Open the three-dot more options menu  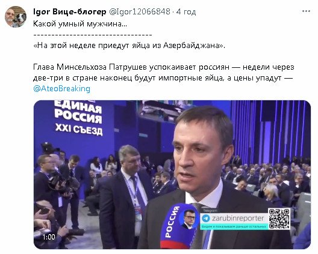click(x=306, y=11)
